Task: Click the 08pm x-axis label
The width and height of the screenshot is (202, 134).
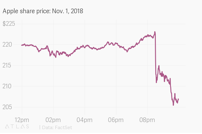Action: [x=147, y=119]
